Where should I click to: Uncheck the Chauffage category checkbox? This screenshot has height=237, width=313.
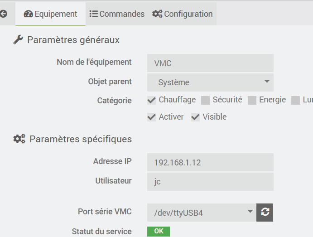pyautogui.click(x=152, y=100)
